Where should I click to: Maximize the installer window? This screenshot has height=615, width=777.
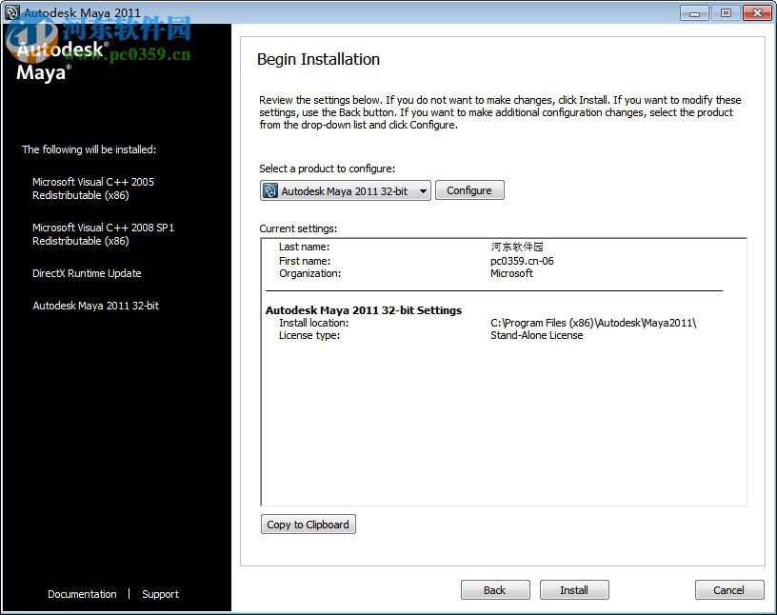pos(726,13)
